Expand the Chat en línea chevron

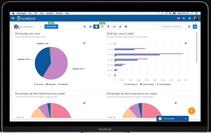point(186,119)
